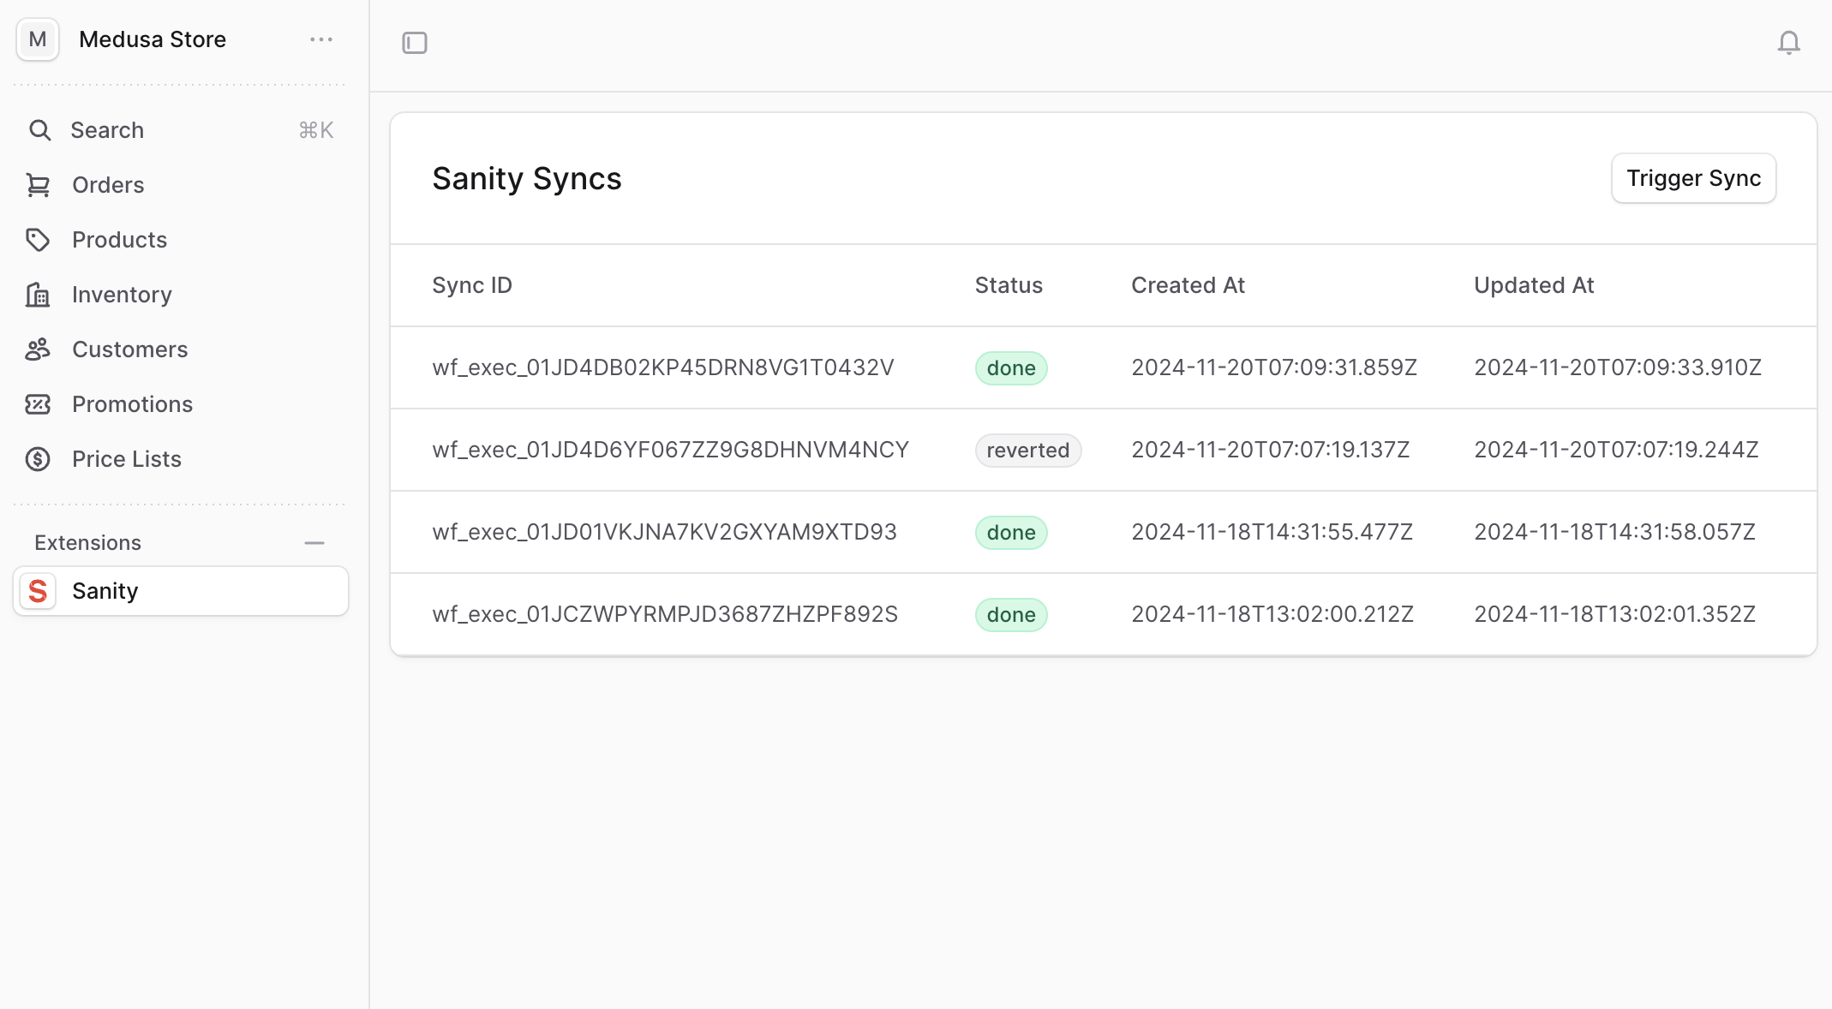Collapse the Extensions section
The height and width of the screenshot is (1009, 1832).
tap(314, 542)
